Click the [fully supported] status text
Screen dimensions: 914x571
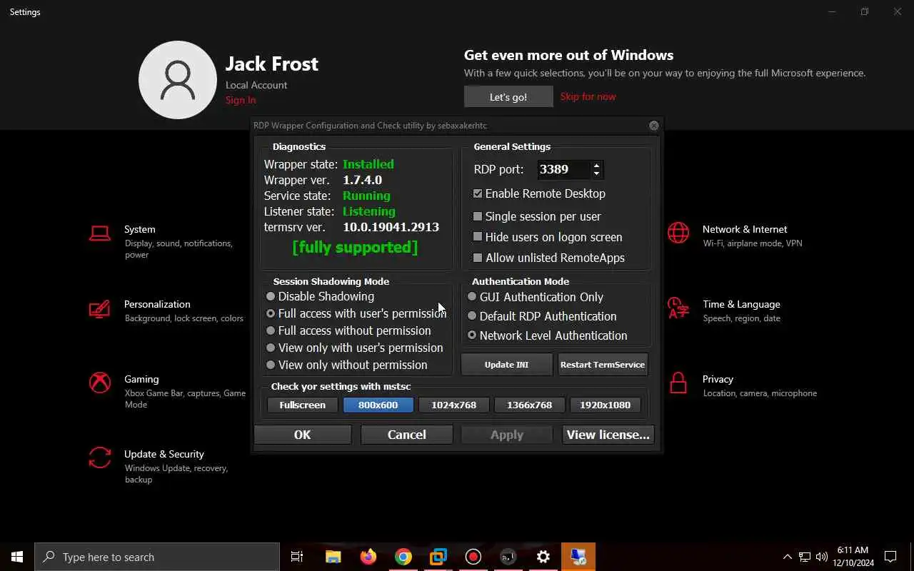coord(355,247)
